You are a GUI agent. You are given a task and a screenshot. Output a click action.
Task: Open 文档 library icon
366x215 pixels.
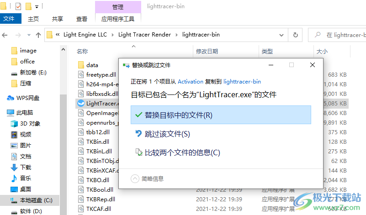[x=14, y=157]
